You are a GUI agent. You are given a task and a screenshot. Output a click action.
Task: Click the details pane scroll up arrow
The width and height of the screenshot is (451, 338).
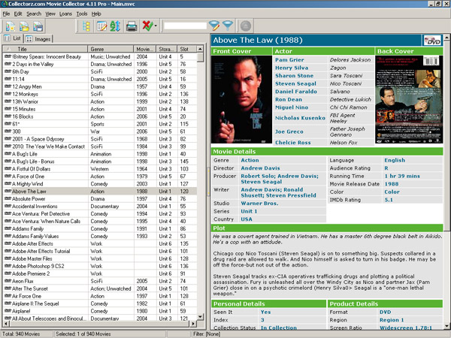446,38
